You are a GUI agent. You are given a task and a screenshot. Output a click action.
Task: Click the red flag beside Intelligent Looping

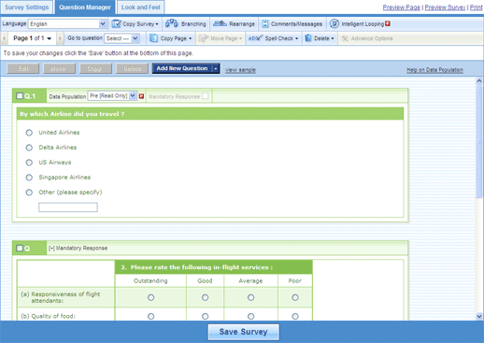[x=388, y=23]
